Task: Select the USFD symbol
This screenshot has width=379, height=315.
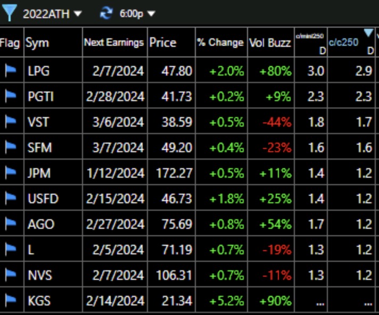Action: coord(43,199)
